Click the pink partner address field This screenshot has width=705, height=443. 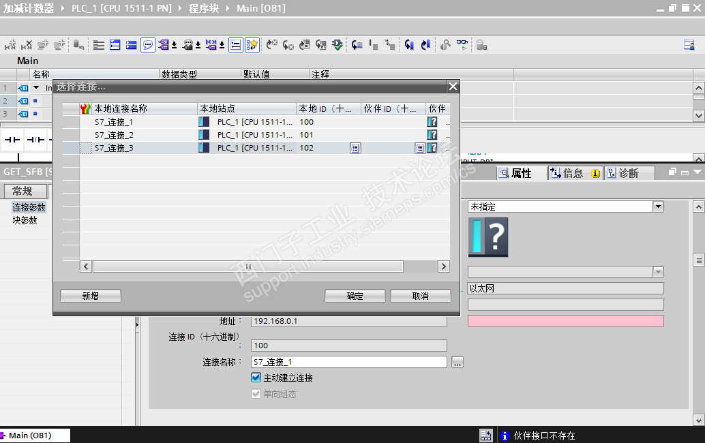click(566, 321)
